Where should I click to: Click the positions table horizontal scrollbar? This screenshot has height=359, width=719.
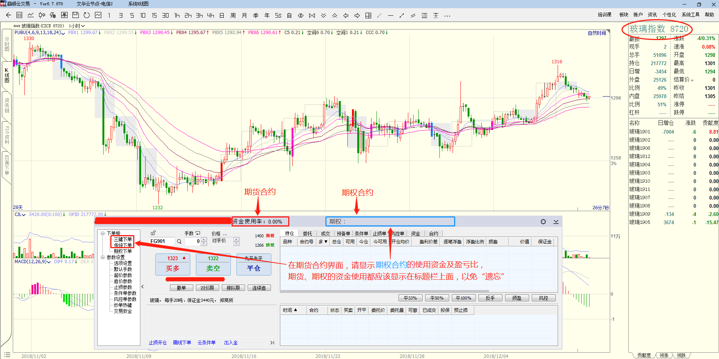pos(384,291)
